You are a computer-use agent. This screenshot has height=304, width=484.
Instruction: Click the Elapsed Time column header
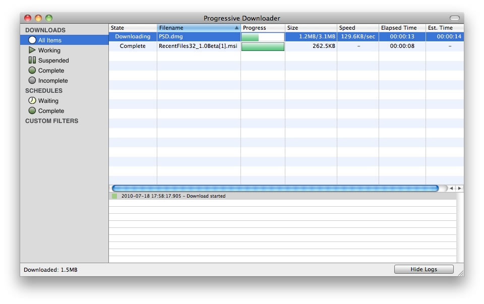click(x=401, y=28)
